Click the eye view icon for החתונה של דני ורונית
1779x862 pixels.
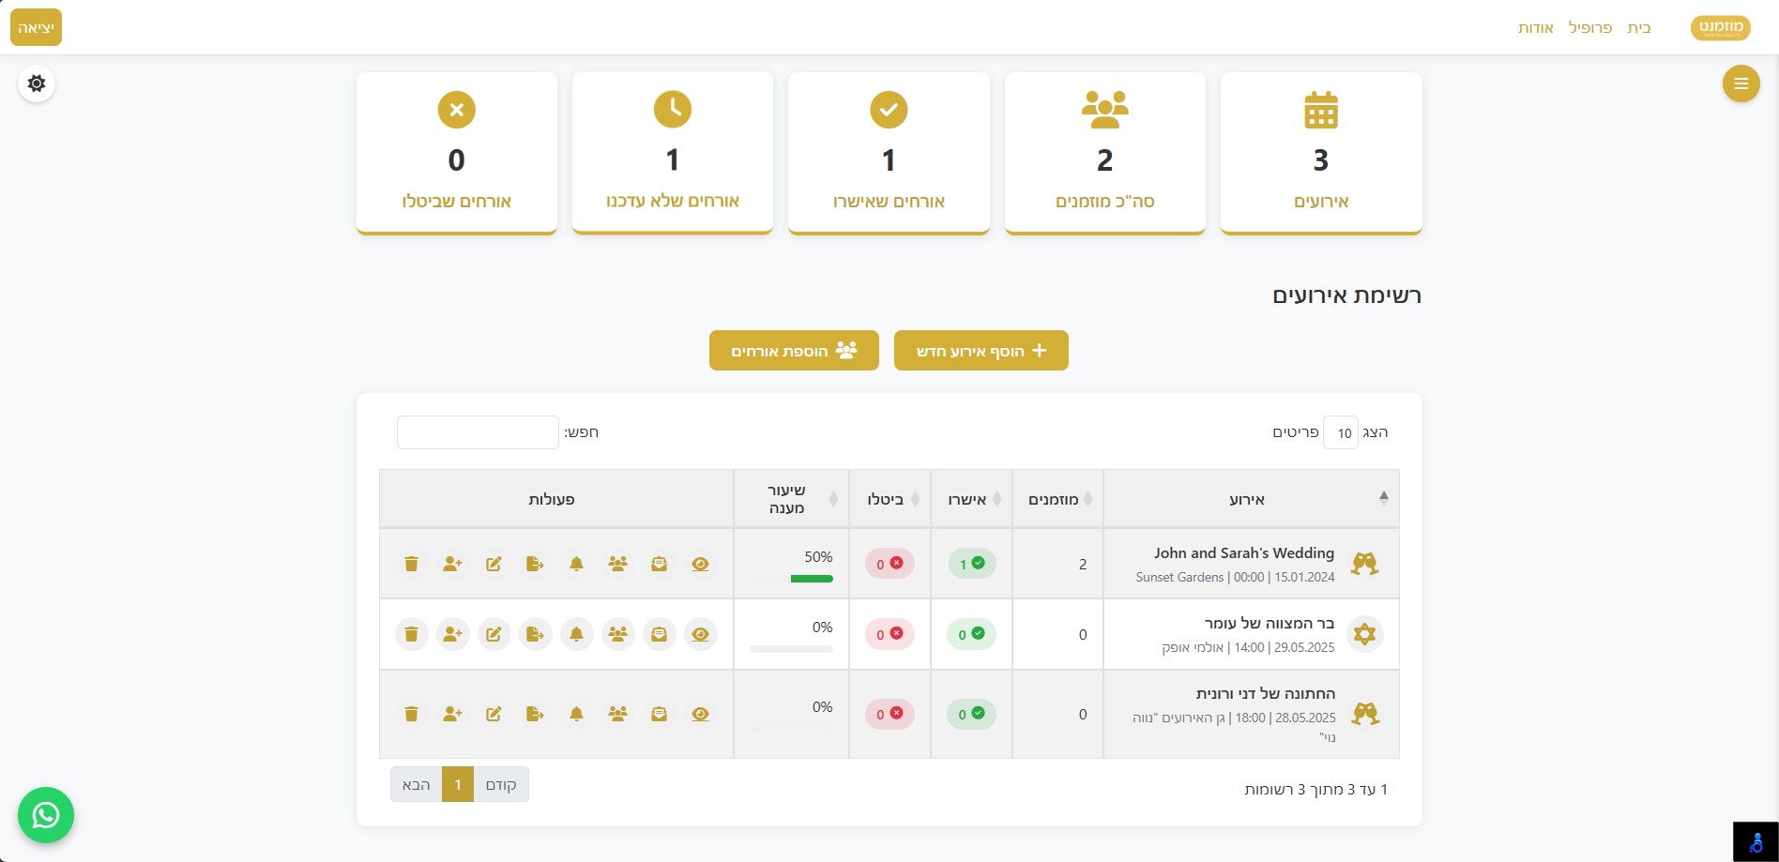coord(700,714)
